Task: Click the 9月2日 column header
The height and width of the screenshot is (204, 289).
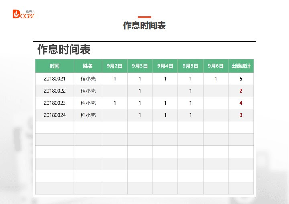Action: [114, 66]
